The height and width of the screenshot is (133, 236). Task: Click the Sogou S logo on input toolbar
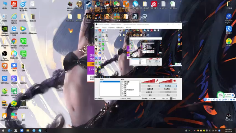click(205, 100)
